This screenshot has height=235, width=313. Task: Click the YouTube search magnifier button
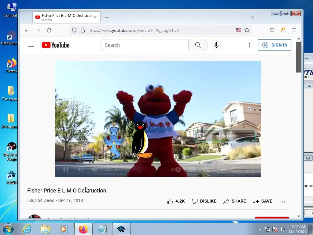pyautogui.click(x=198, y=45)
